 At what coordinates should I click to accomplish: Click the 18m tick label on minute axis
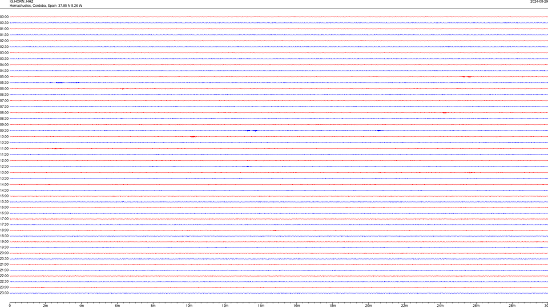coord(333,306)
